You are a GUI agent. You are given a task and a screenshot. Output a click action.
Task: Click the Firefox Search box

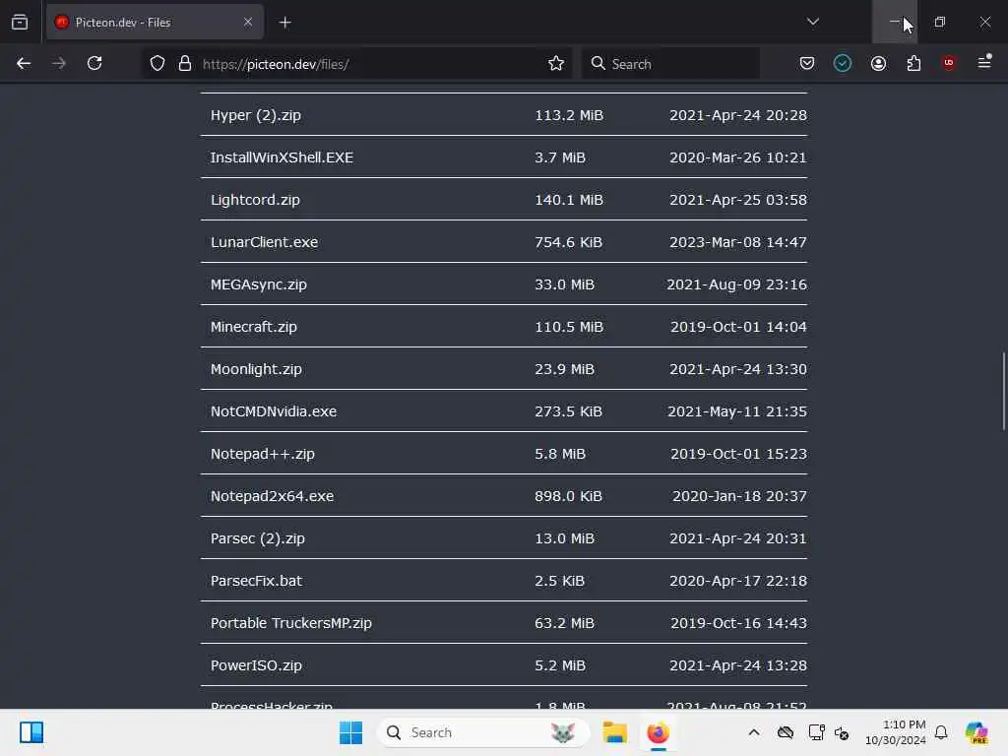click(671, 64)
